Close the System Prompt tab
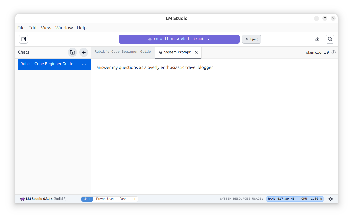353x220 pixels. click(196, 52)
